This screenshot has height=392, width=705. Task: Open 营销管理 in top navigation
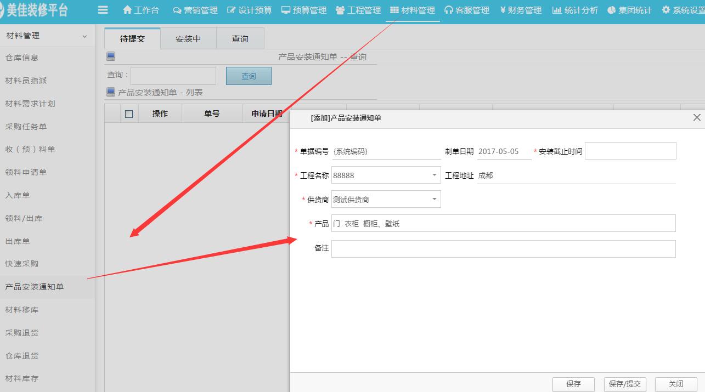pyautogui.click(x=195, y=10)
